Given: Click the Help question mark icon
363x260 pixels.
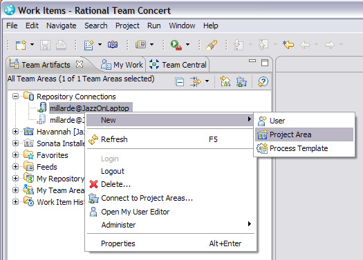Looking at the screenshot, I should [263, 82].
